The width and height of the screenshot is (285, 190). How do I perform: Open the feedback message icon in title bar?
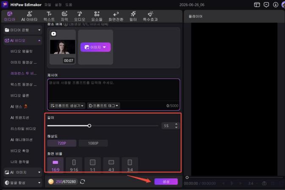point(266,5)
